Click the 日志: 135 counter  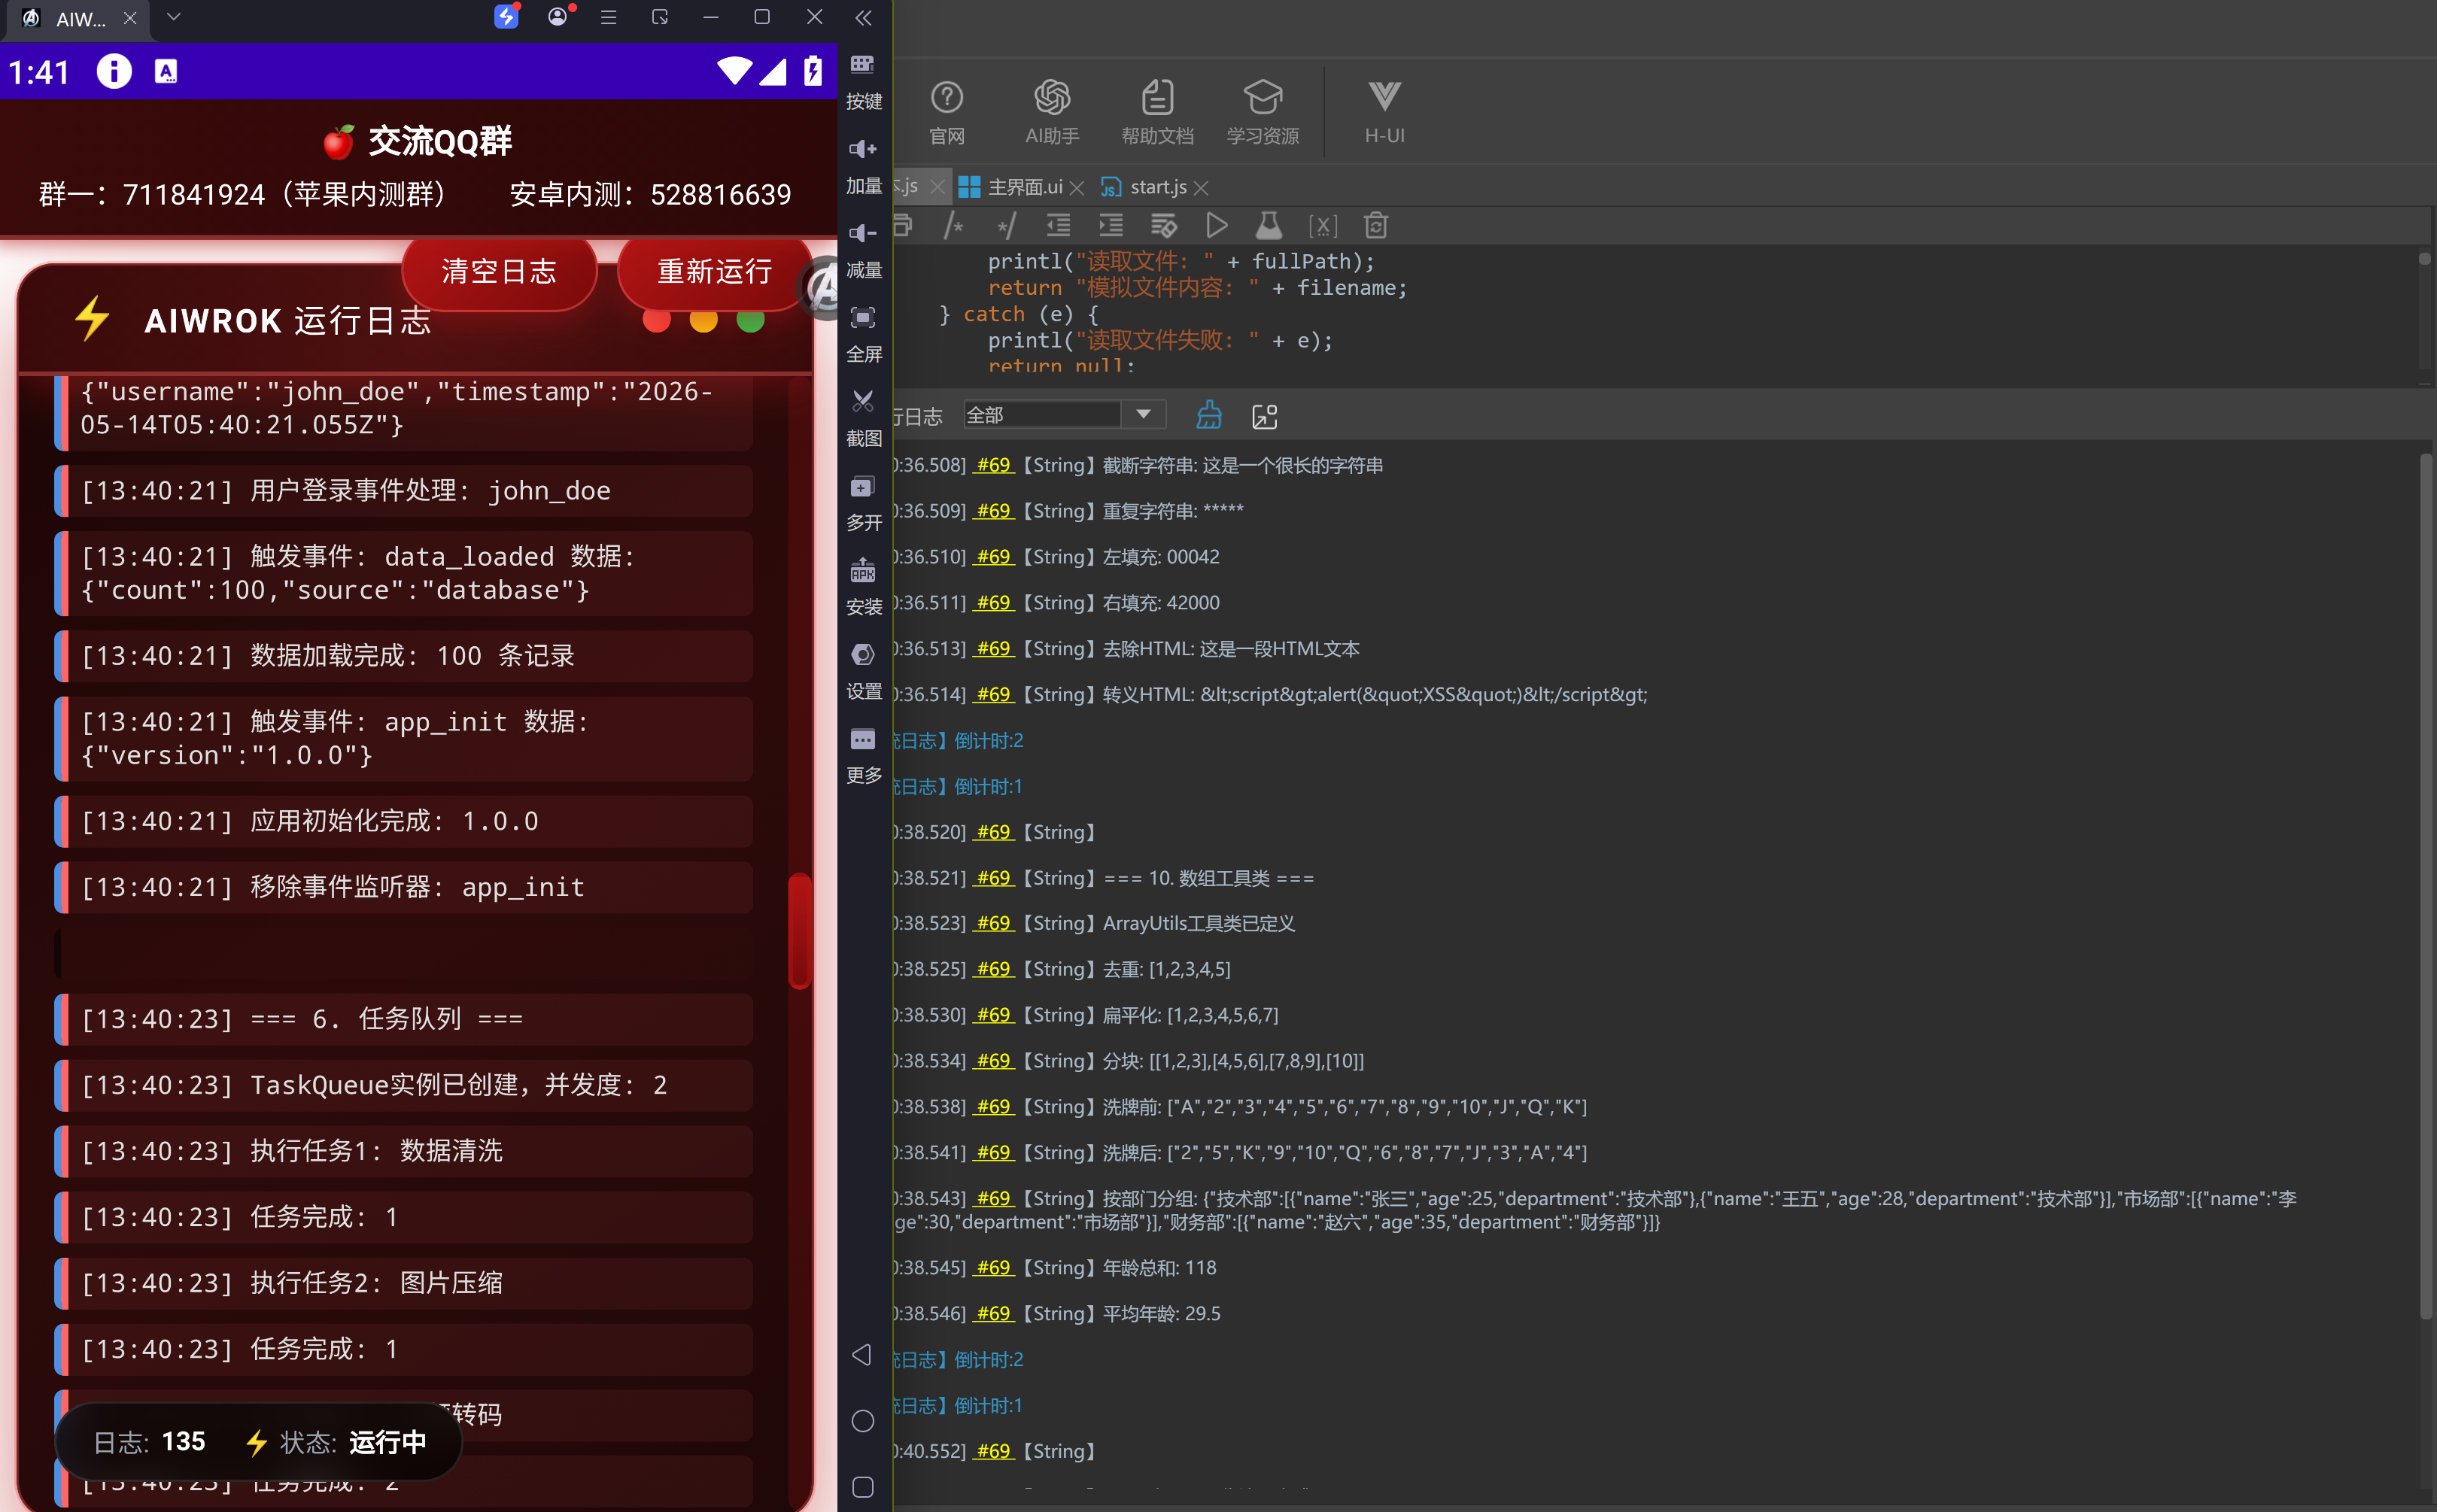[149, 1442]
